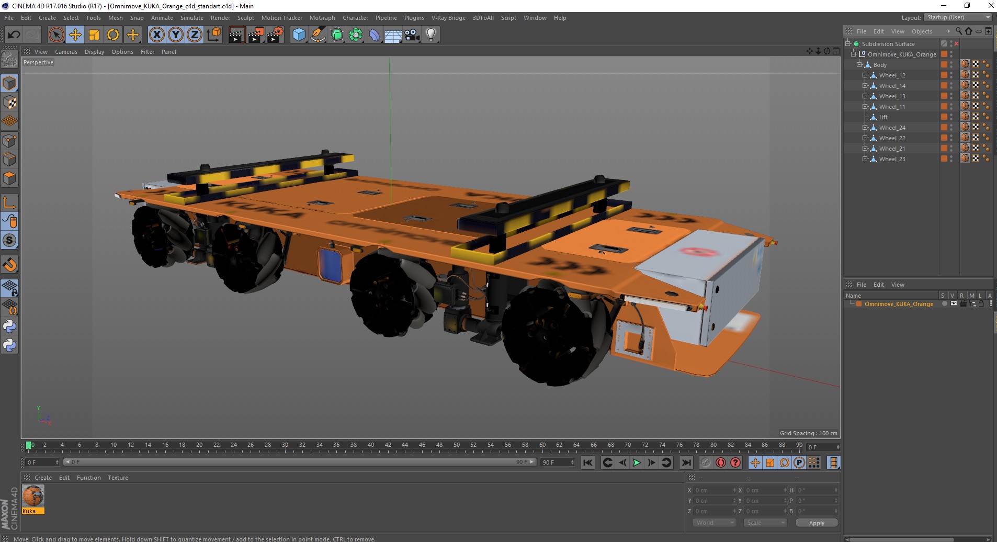Open the Layout Startup dropdown
The image size is (997, 542).
click(x=958, y=17)
